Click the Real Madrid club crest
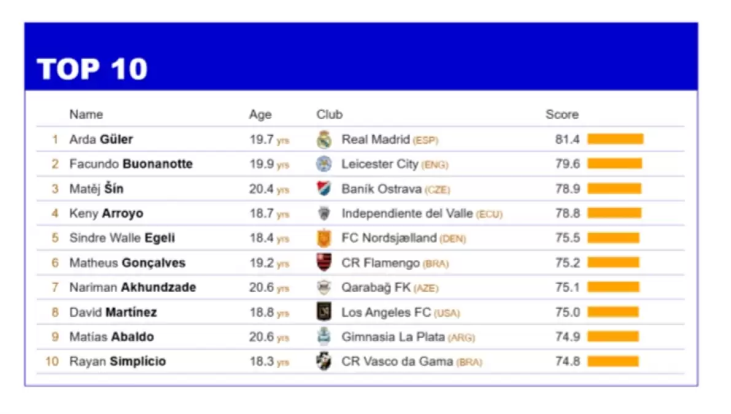 pos(324,140)
